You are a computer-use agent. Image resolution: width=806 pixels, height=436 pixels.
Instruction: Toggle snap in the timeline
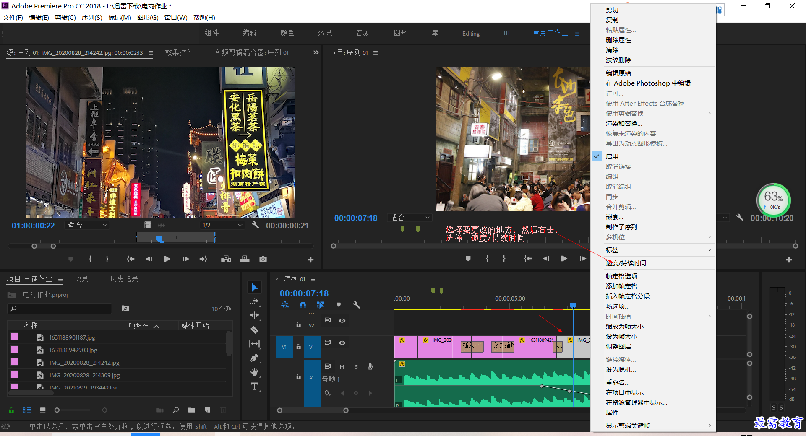click(303, 305)
